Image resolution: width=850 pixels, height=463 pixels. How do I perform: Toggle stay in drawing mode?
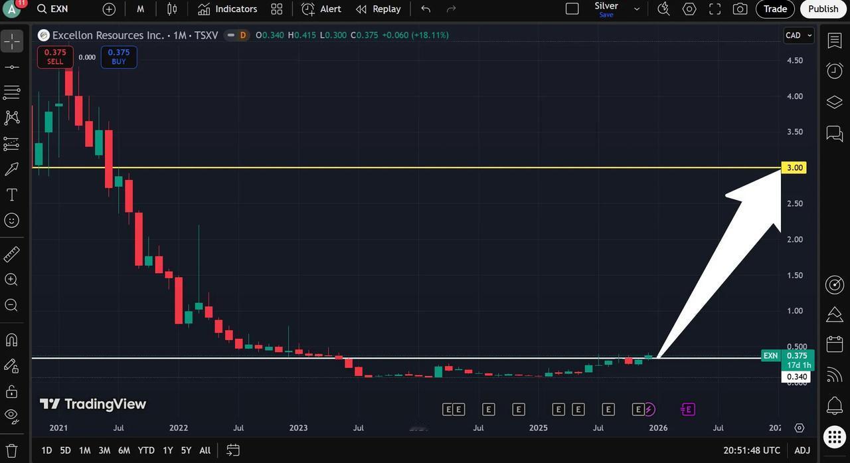12,365
